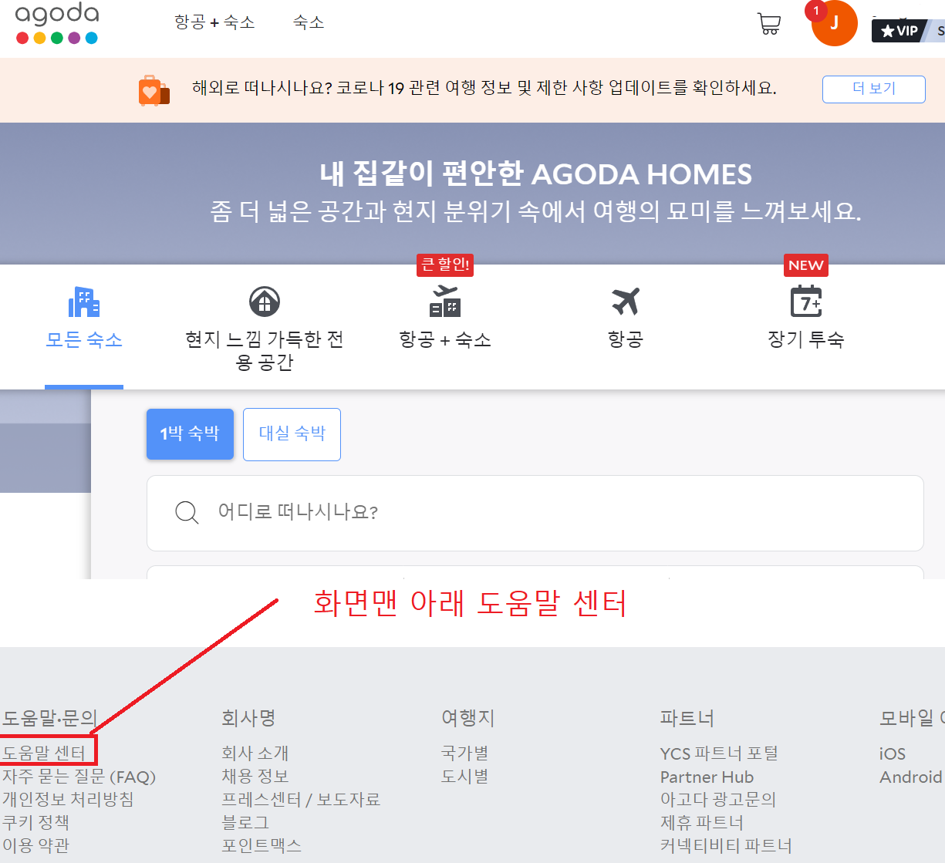Screen dimensions: 945x863
Task: Click the COVID-19 travel notice text
Action: pos(484,88)
